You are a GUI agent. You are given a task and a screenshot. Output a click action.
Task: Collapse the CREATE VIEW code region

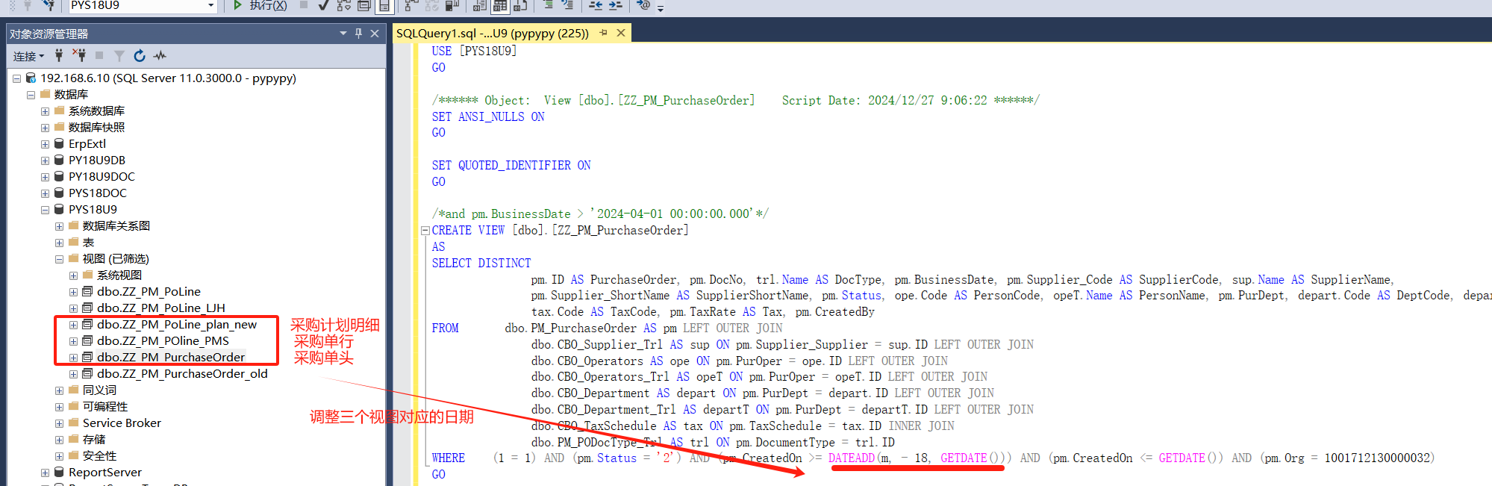(x=425, y=231)
